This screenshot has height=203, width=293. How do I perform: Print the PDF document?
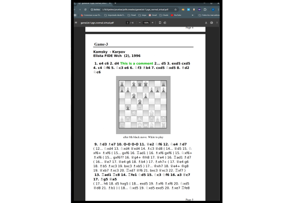[212, 23]
